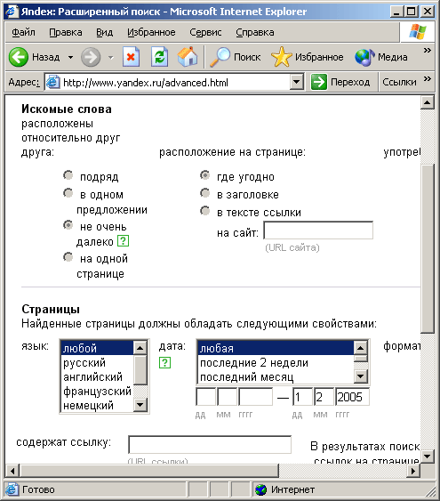Viewport: 440px width, 501px height.
Task: Open the address bar URL dropdown
Action: point(297,83)
